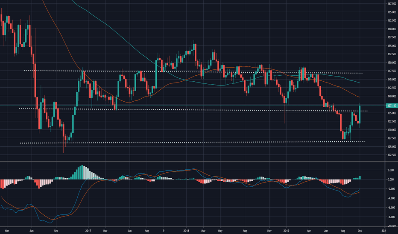This screenshot has width=398, height=234.
Task: Click the -6.000 MACD axis label
Action: [390, 208]
